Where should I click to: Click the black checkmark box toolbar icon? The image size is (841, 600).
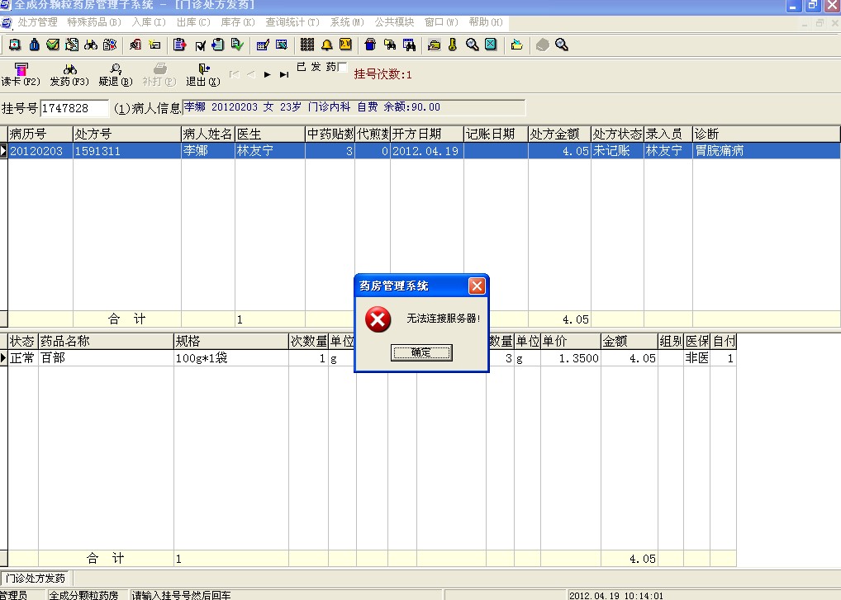200,46
